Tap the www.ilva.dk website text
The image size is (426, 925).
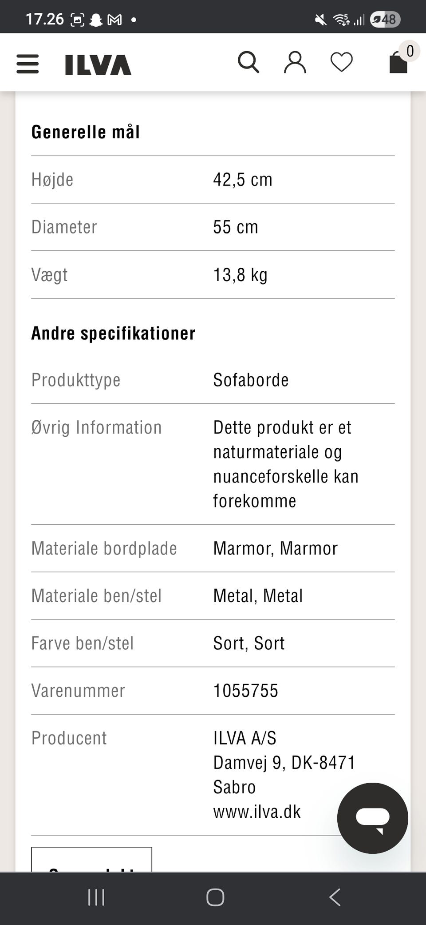click(257, 812)
